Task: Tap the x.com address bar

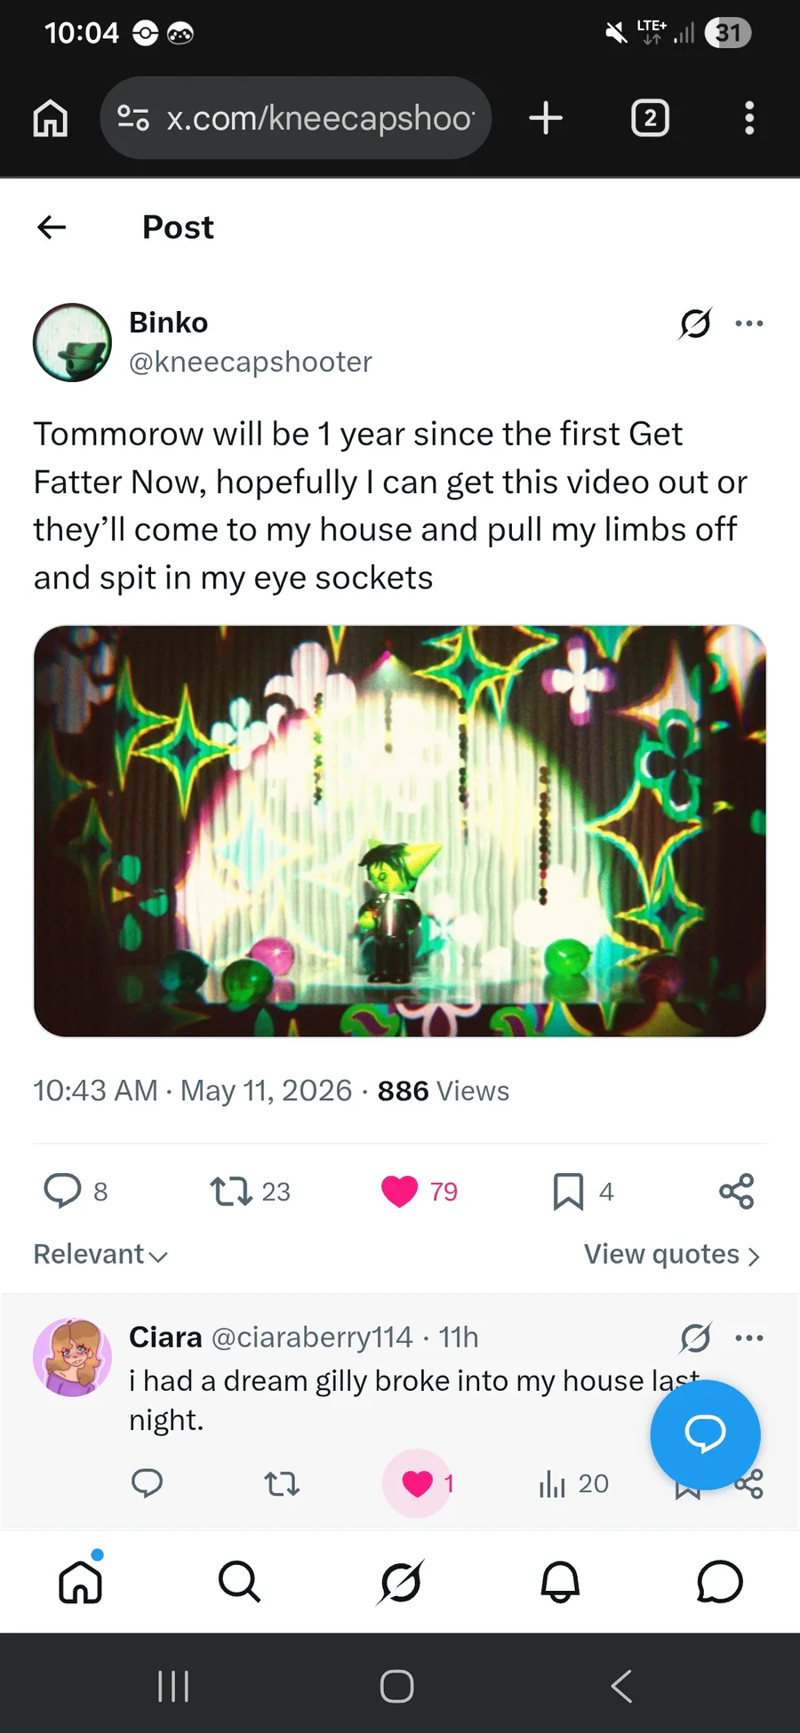Action: [x=296, y=117]
